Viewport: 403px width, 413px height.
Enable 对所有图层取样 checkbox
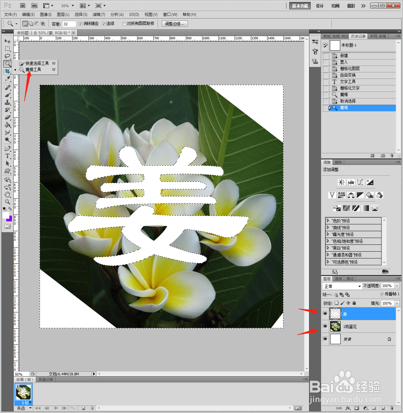click(124, 24)
